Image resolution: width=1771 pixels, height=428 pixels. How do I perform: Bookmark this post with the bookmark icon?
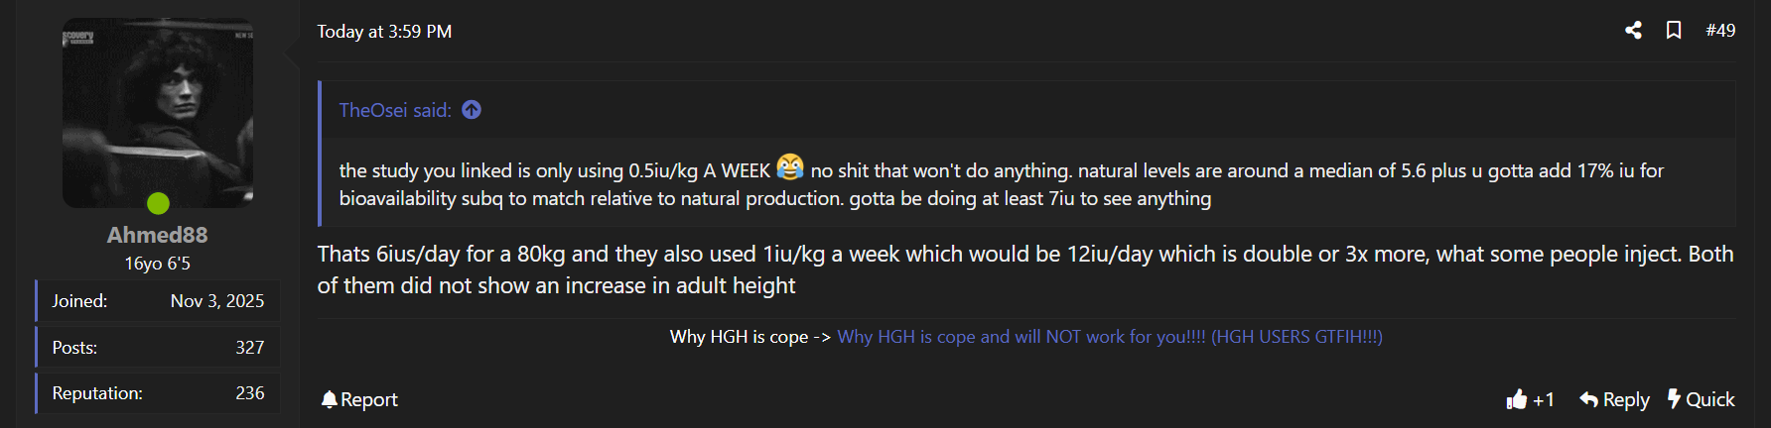1674,31
